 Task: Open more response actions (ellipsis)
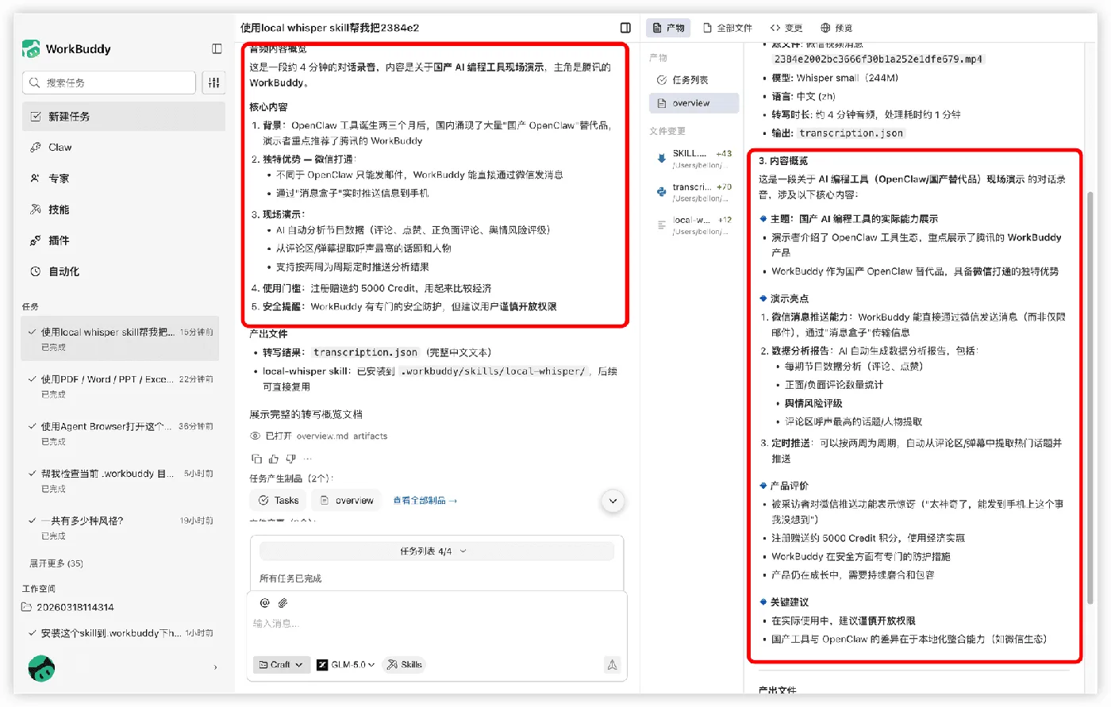coord(307,459)
